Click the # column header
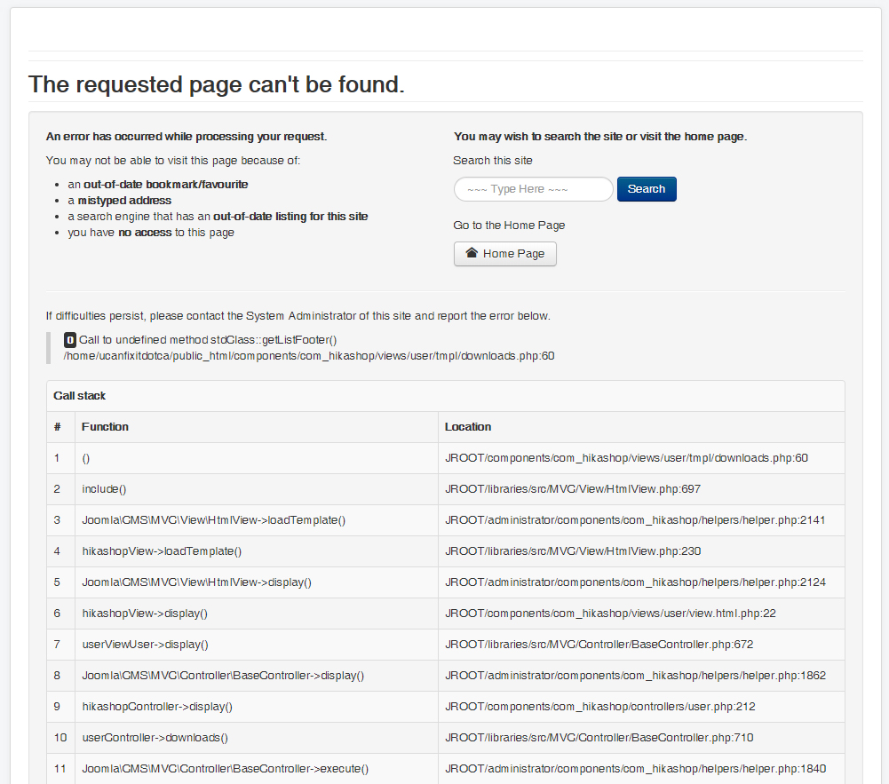The width and height of the screenshot is (889, 784). coord(58,427)
